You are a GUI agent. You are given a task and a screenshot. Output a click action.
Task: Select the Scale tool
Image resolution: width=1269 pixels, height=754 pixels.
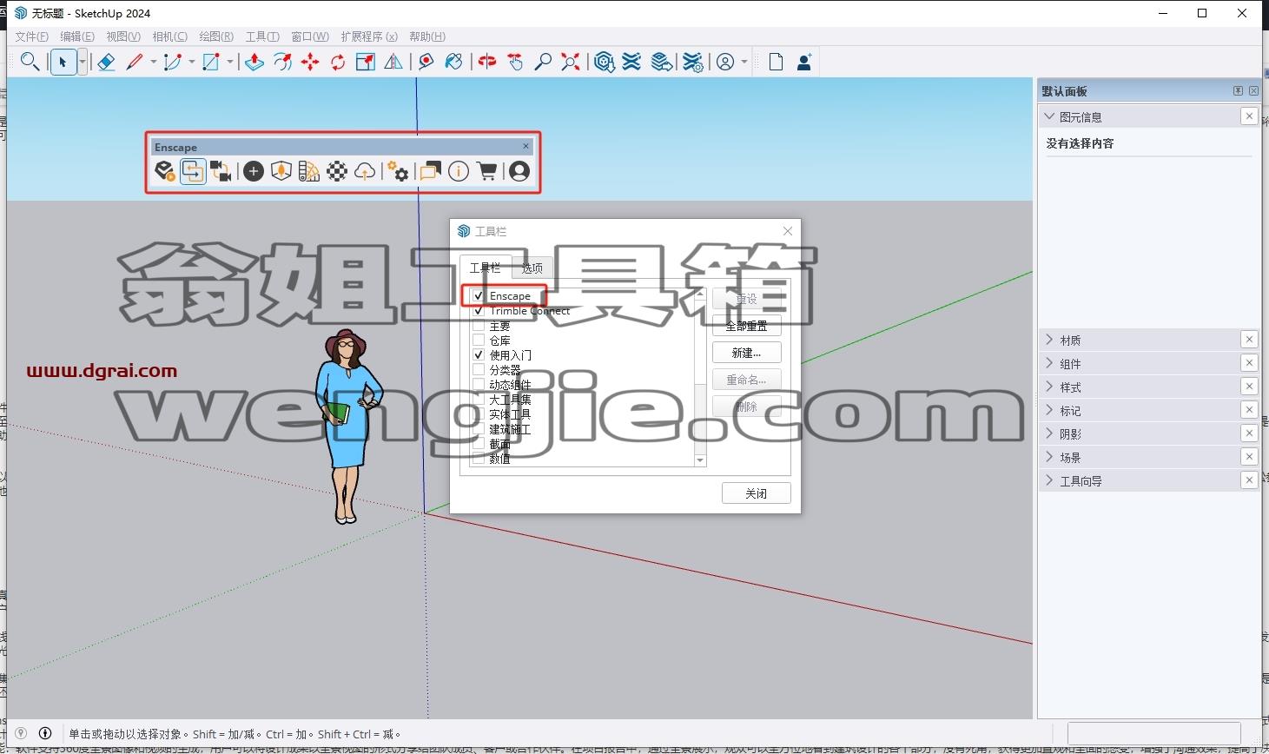tap(366, 62)
